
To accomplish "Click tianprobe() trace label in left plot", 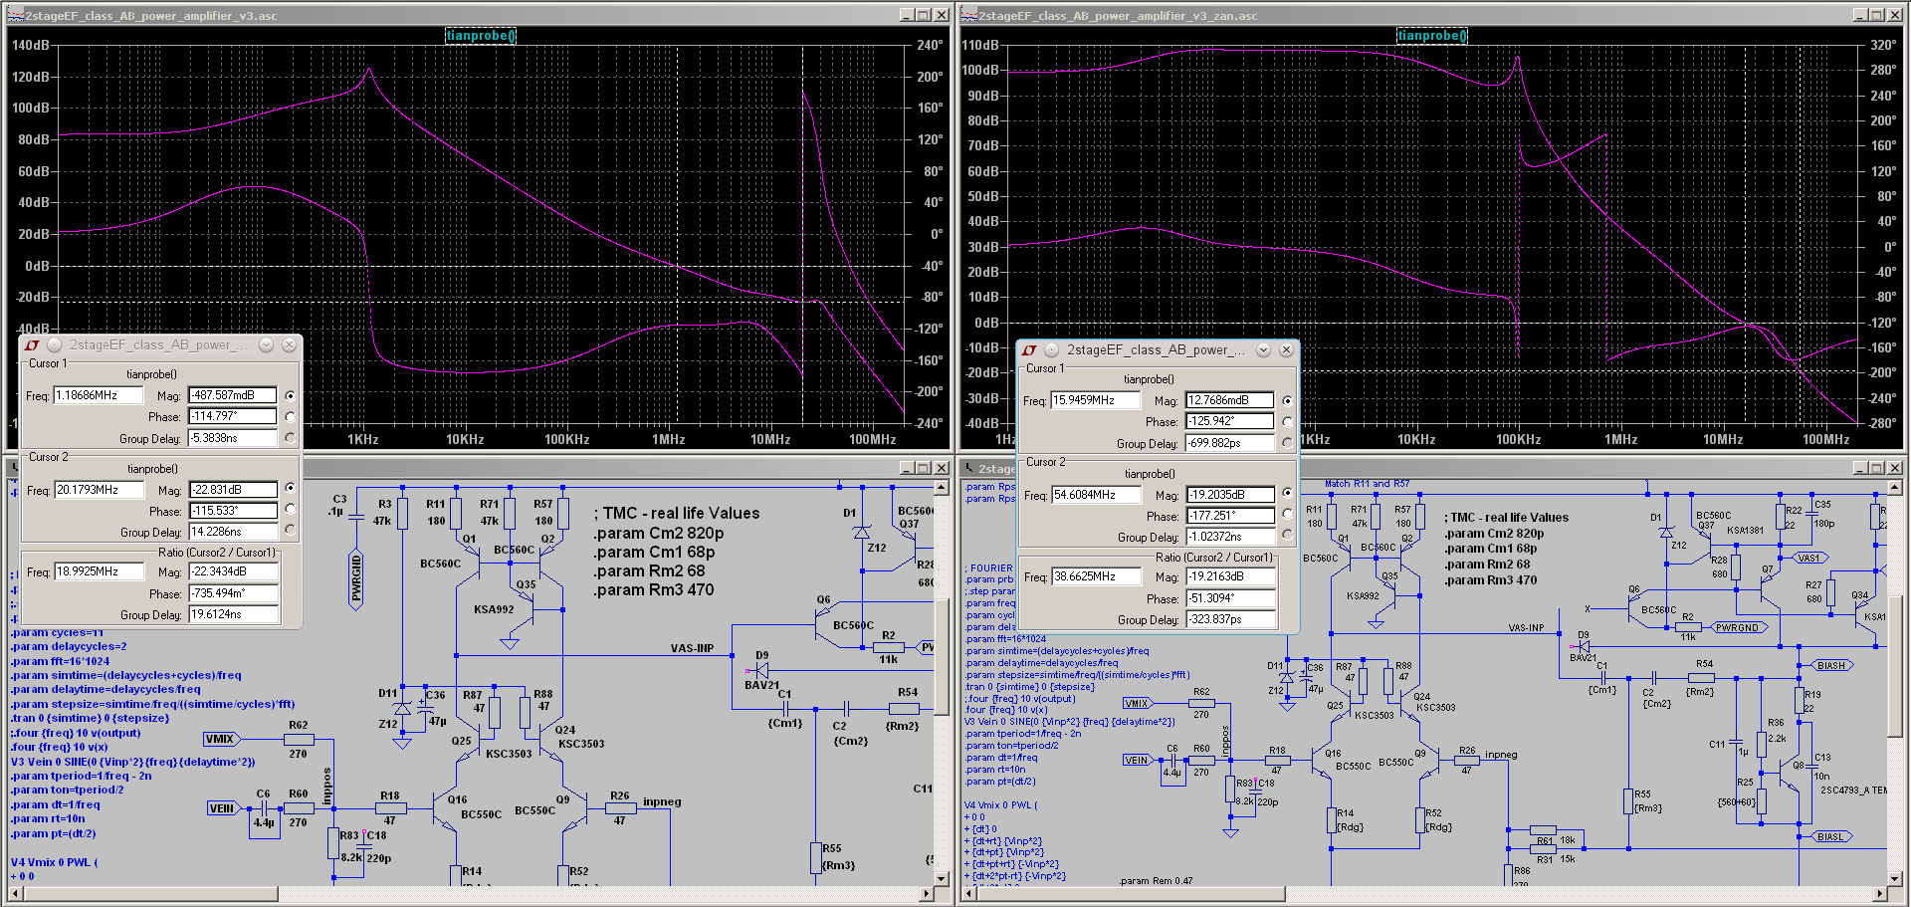I will 481,36.
